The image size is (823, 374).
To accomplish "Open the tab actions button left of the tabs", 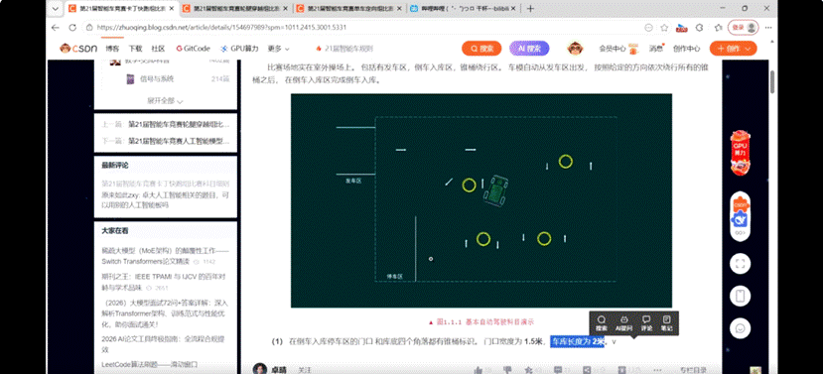I will (x=57, y=8).
